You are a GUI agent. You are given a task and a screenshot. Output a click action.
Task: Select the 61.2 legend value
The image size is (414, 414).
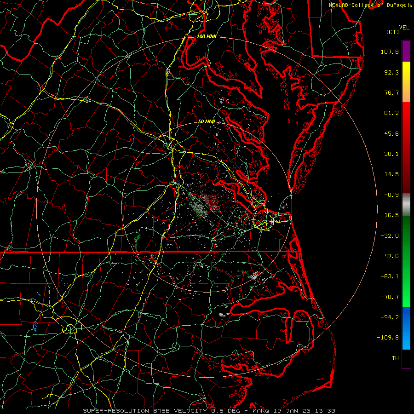point(391,113)
